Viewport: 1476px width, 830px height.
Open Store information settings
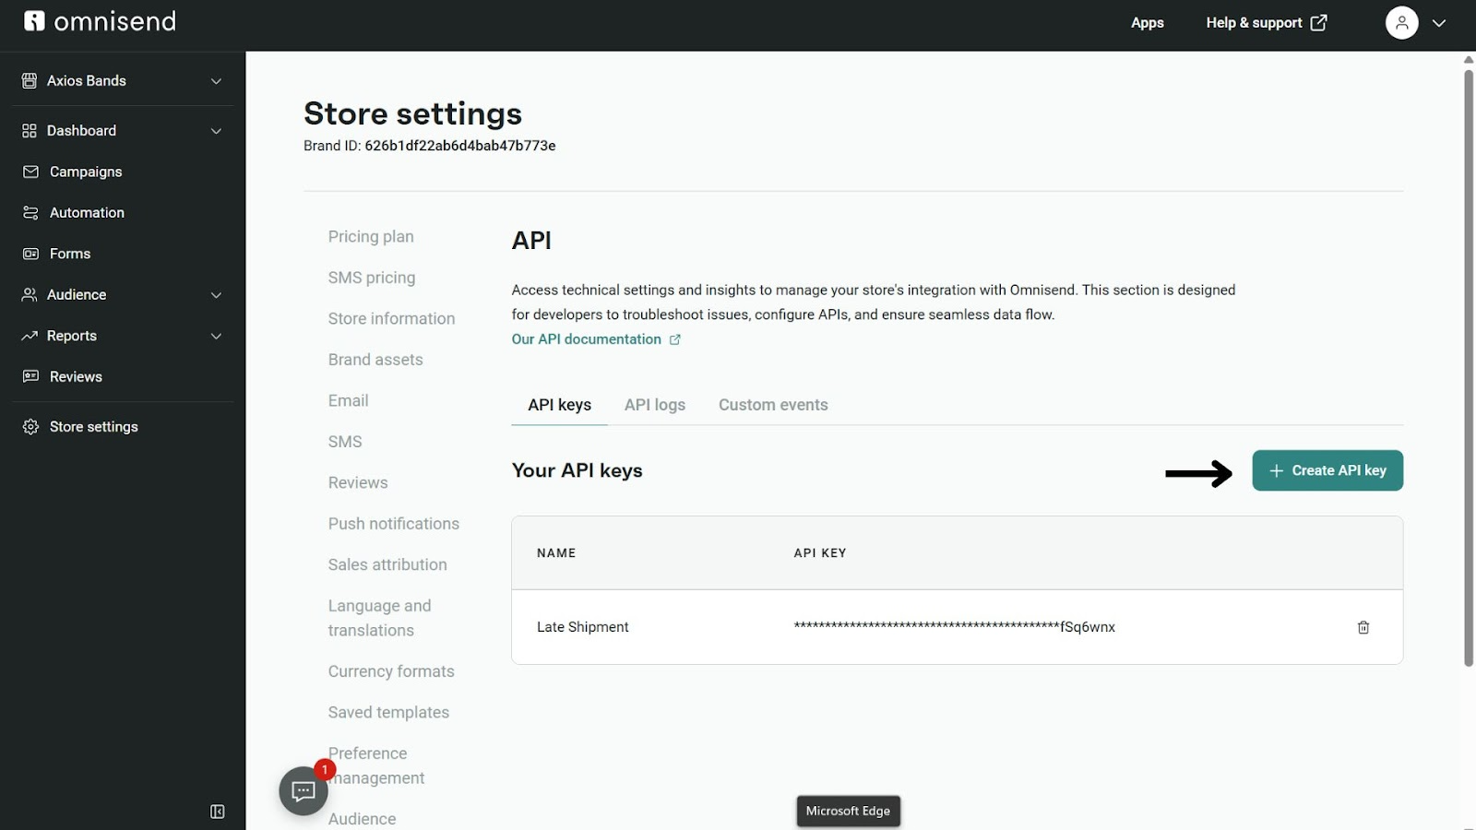[x=391, y=319]
